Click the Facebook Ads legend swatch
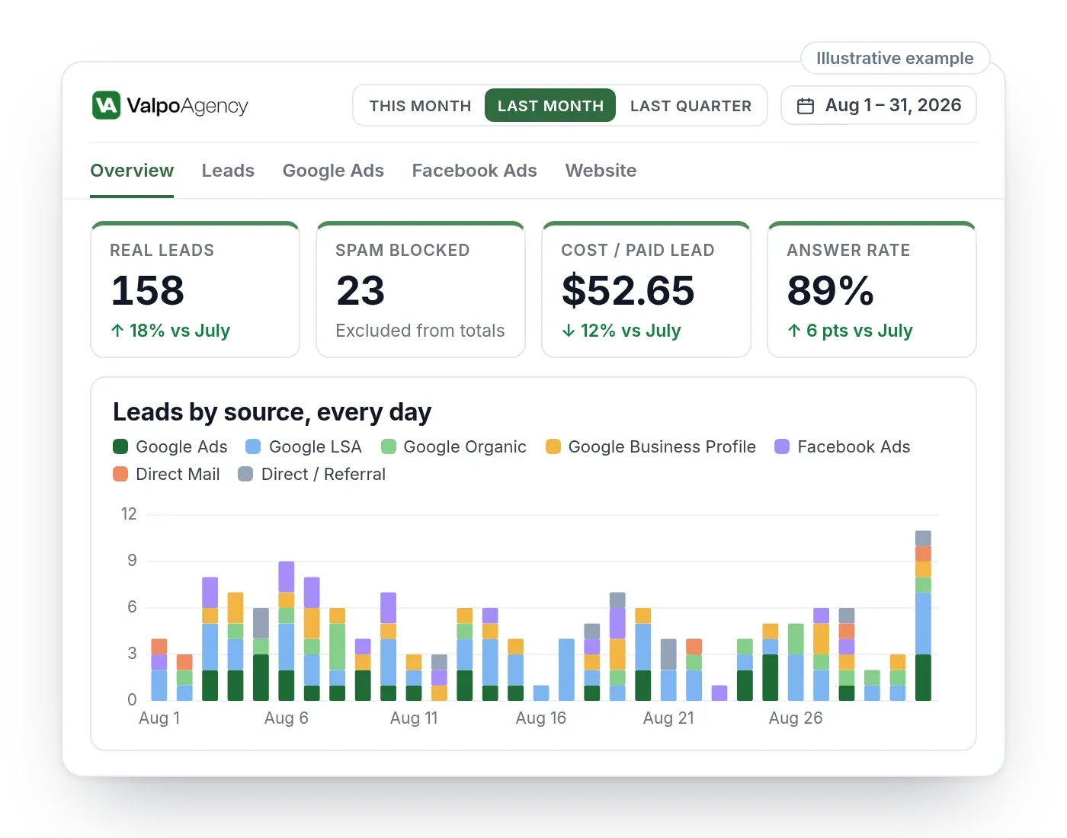 [x=782, y=446]
